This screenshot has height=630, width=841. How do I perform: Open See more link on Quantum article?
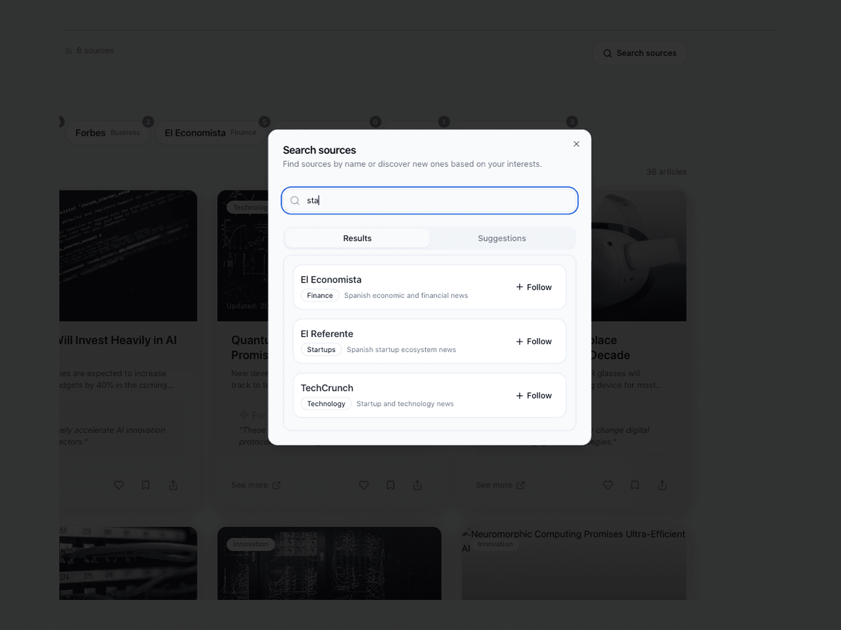point(256,485)
